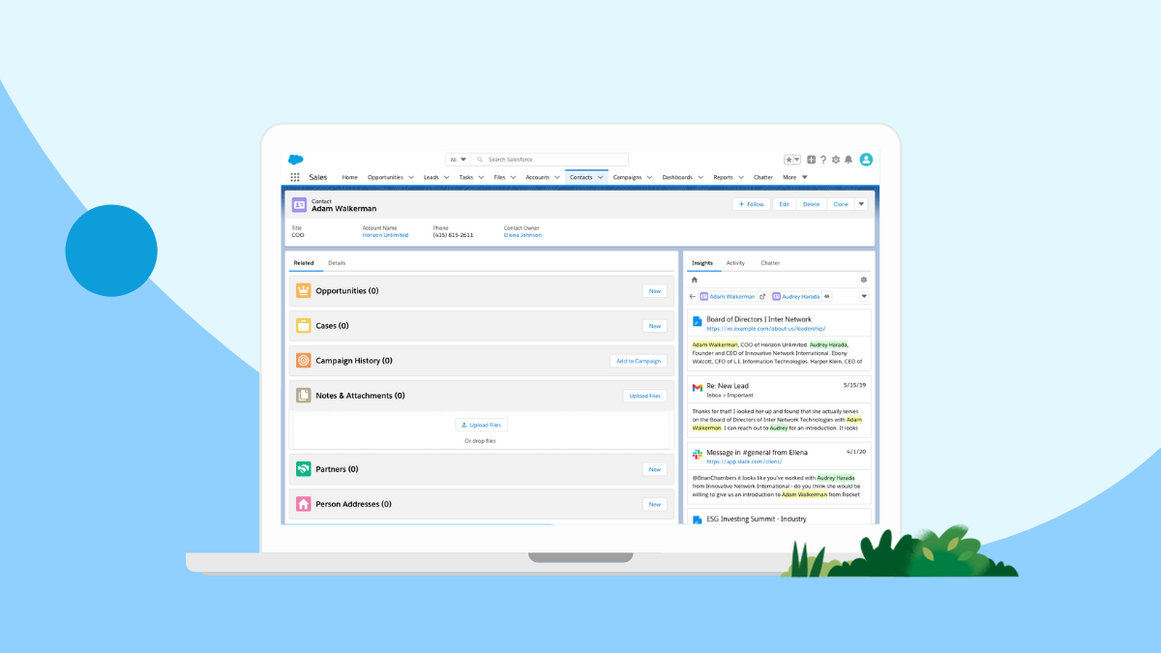The image size is (1161, 653).
Task: Select the Related tab
Action: [304, 262]
